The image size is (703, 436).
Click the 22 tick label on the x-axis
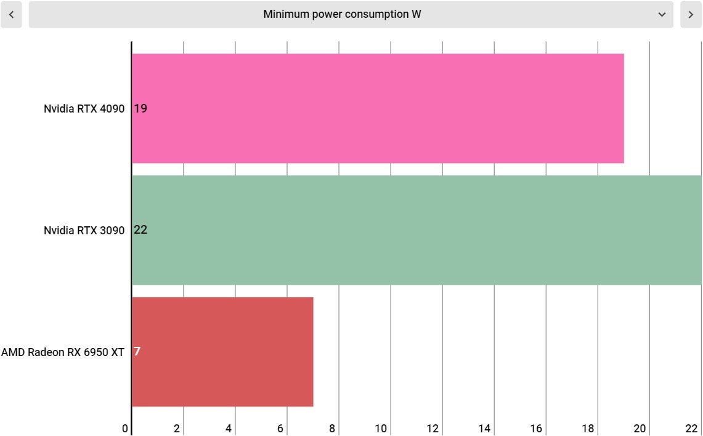click(691, 429)
